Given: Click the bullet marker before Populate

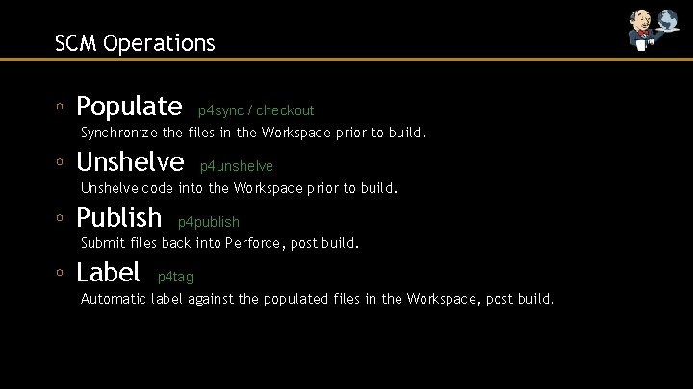Looking at the screenshot, I should tap(61, 107).
